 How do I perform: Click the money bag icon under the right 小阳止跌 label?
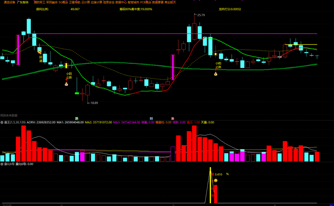pos(216,73)
